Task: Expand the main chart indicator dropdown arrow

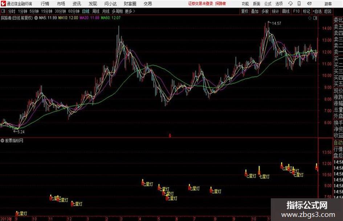Action: coord(36,18)
